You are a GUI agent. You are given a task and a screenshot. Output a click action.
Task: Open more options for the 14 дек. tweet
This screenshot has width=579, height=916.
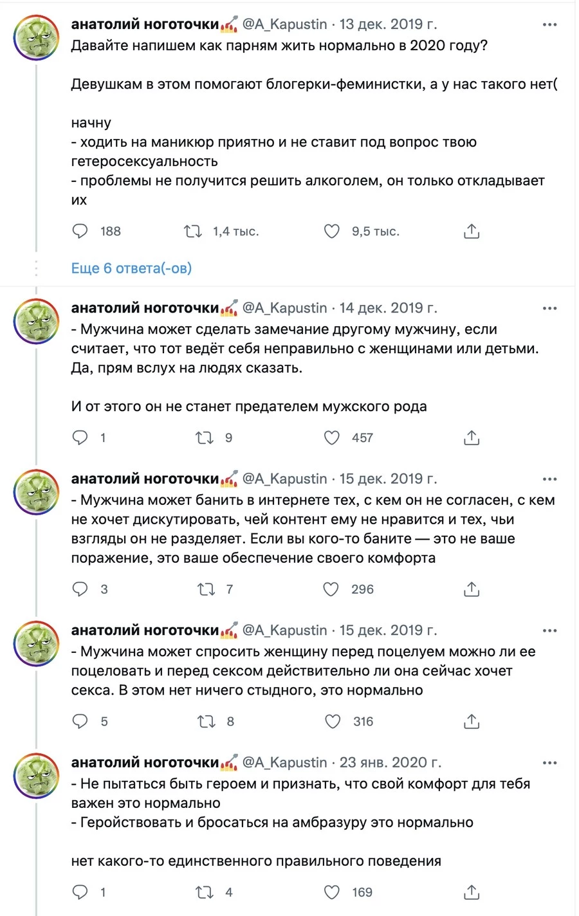click(550, 307)
